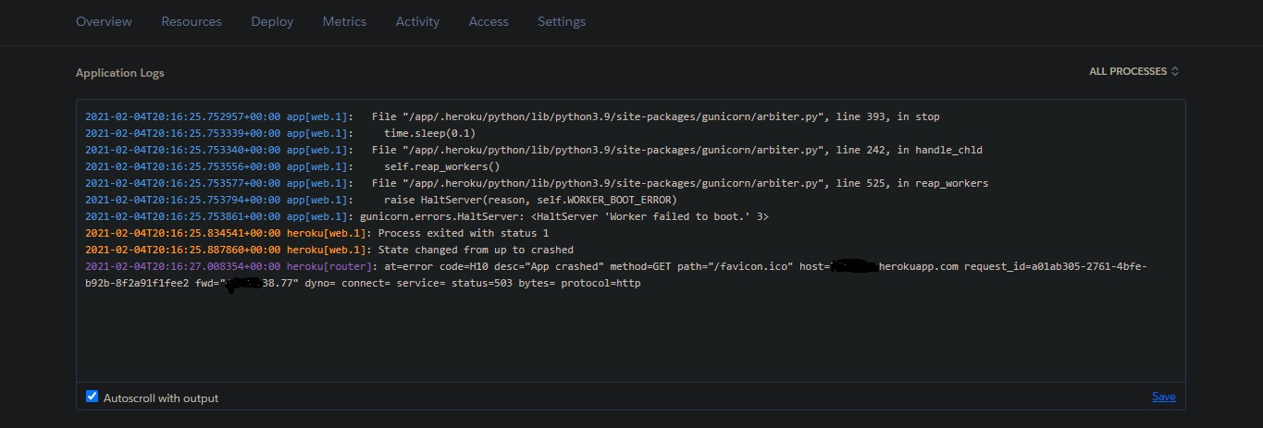Go to the Deploy tab
This screenshot has width=1263, height=428.
(272, 21)
